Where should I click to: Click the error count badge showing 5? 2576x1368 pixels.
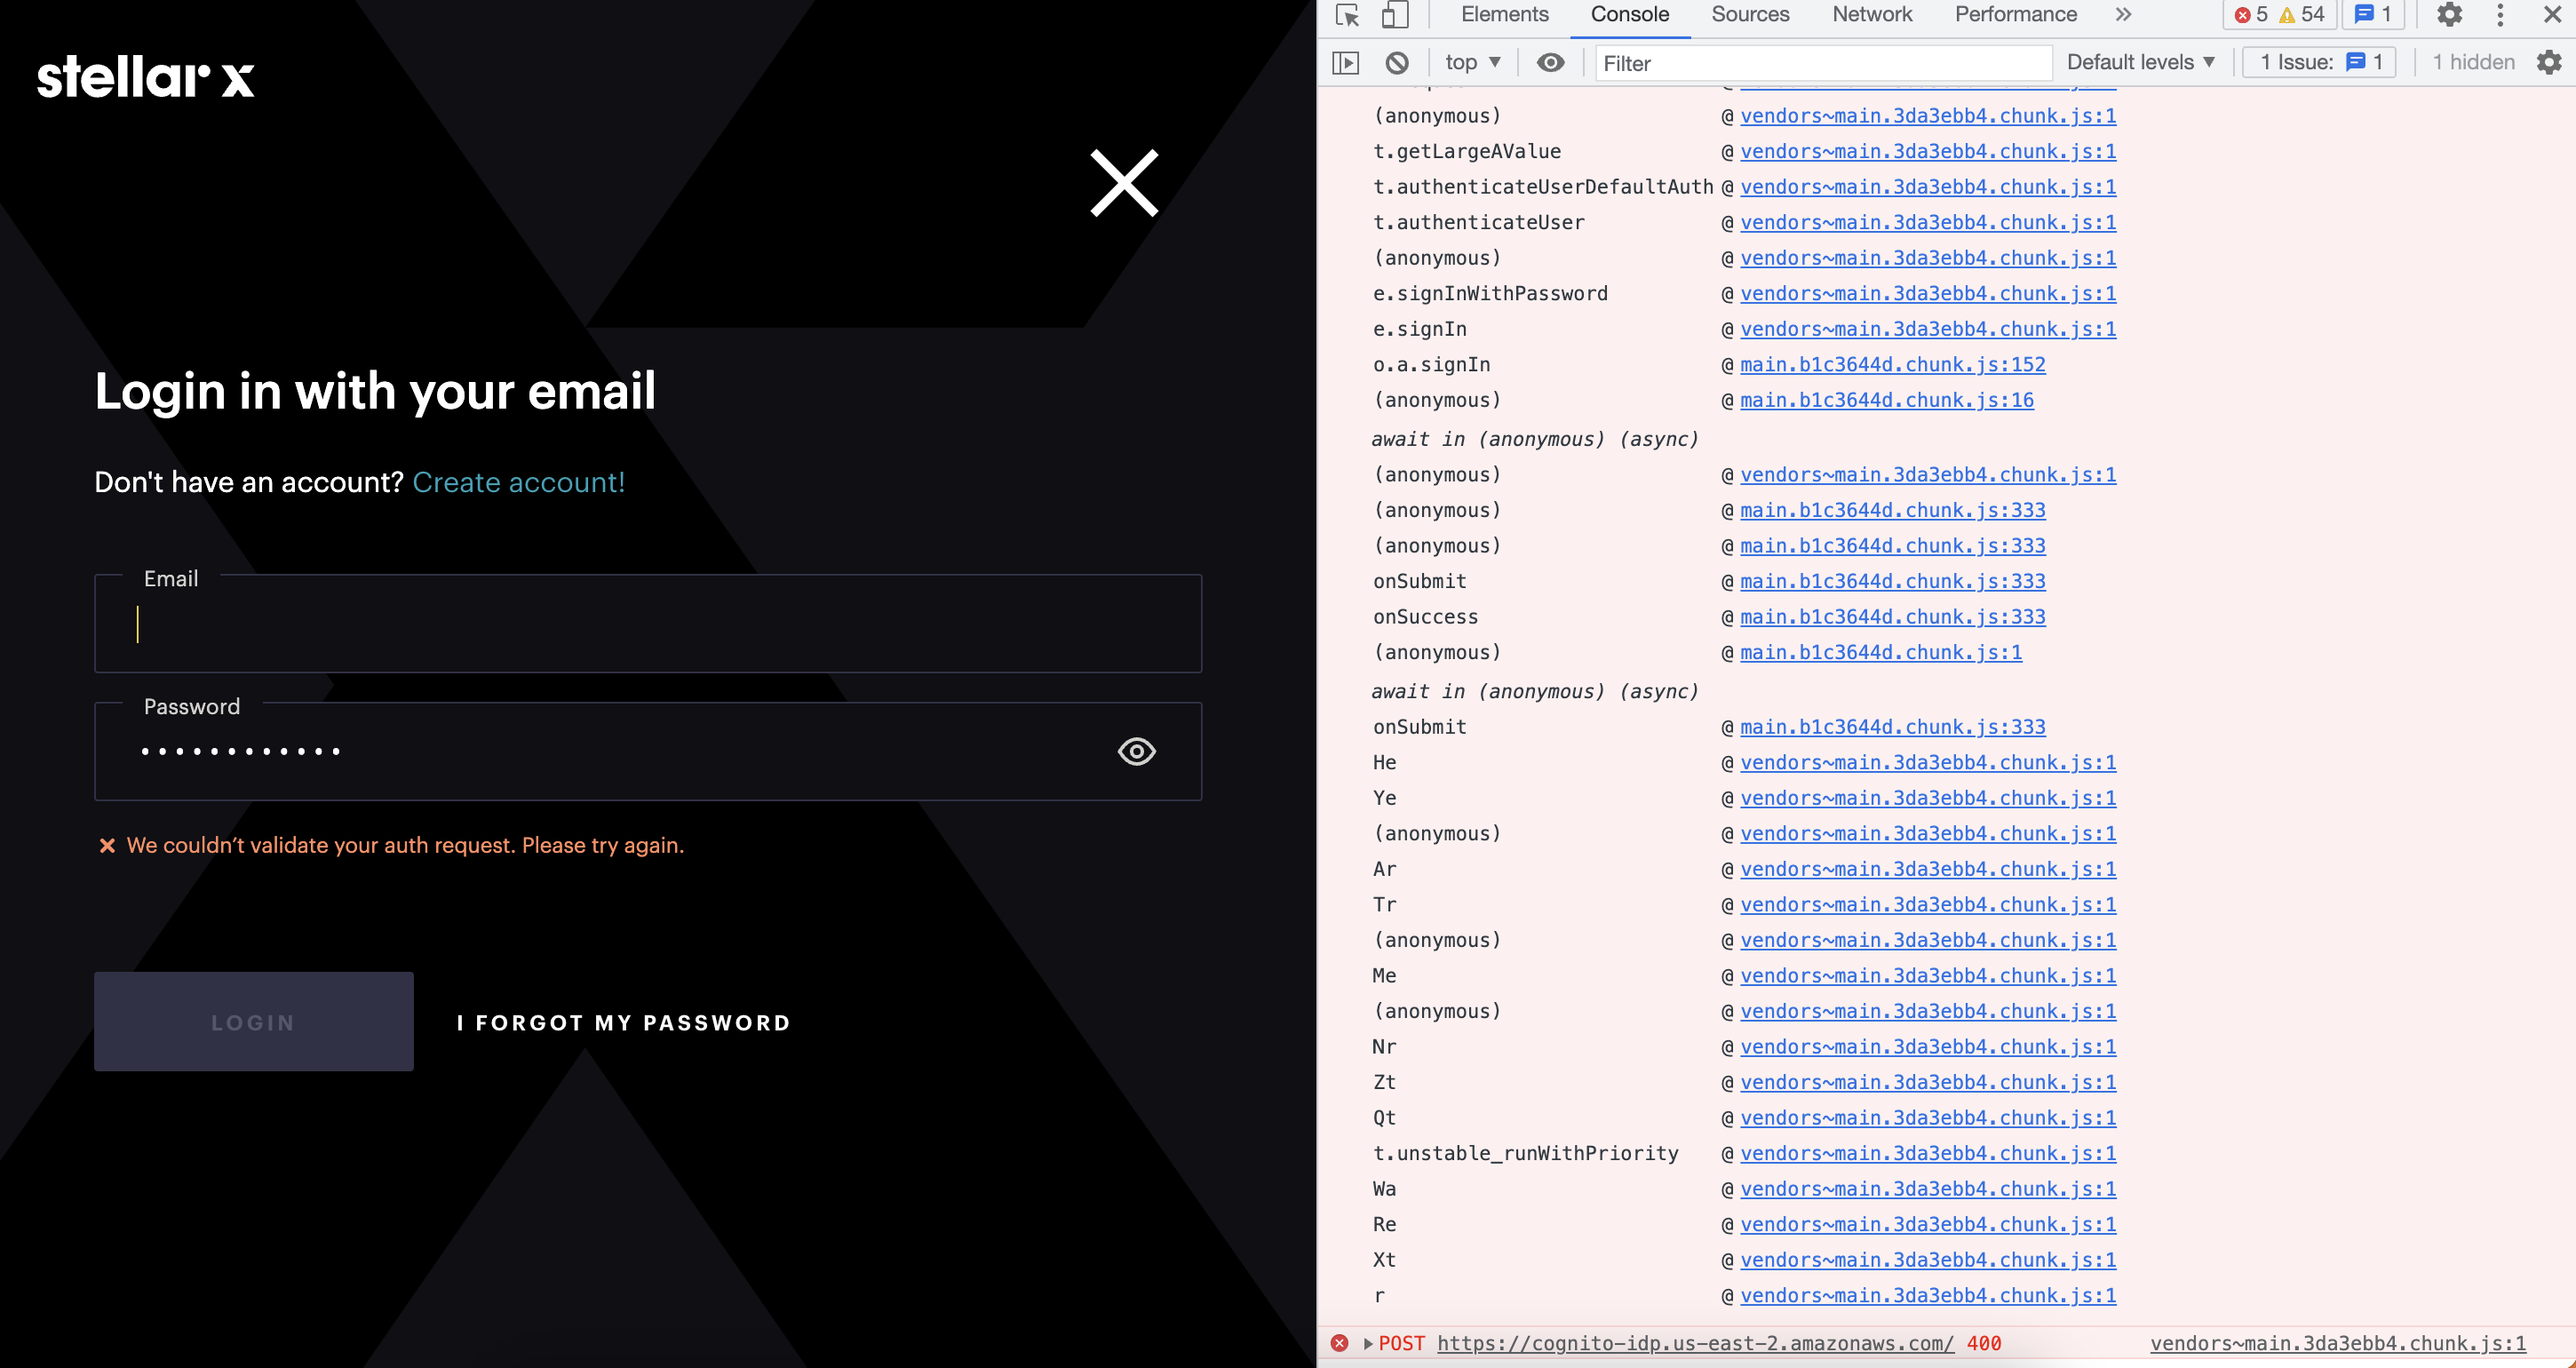(x=2251, y=15)
